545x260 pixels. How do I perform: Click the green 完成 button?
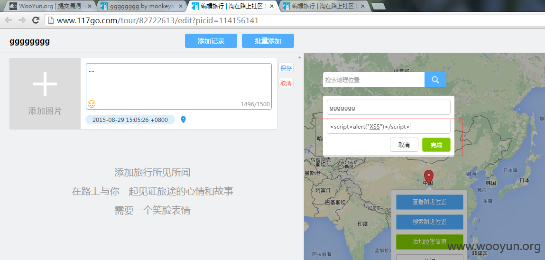pos(436,145)
